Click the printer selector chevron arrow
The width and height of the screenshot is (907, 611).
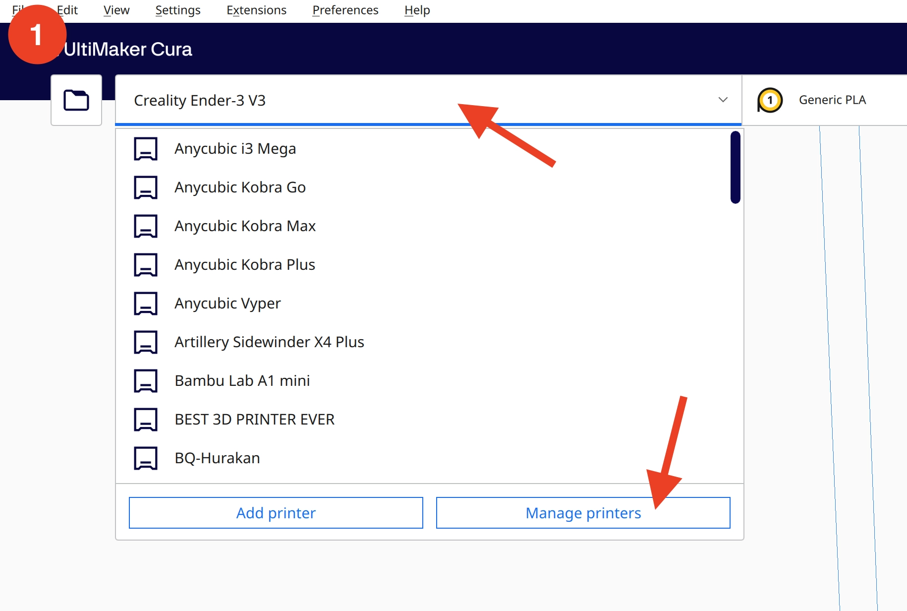(723, 100)
